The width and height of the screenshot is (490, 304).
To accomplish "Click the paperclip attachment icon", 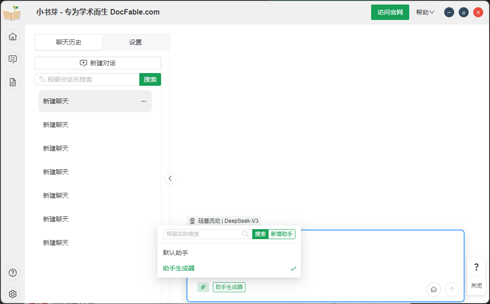I will click(x=203, y=287).
